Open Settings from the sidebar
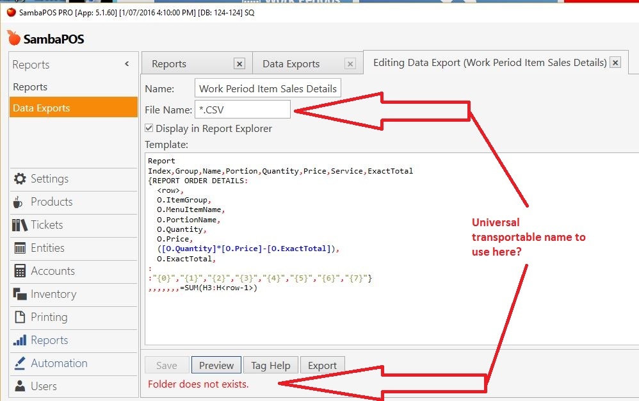Viewport: 639px width, 401px height. pyautogui.click(x=44, y=179)
